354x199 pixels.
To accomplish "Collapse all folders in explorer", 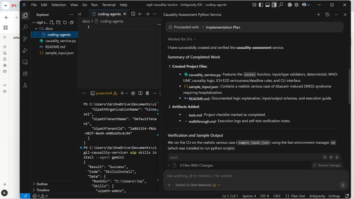I will tap(72, 22).
